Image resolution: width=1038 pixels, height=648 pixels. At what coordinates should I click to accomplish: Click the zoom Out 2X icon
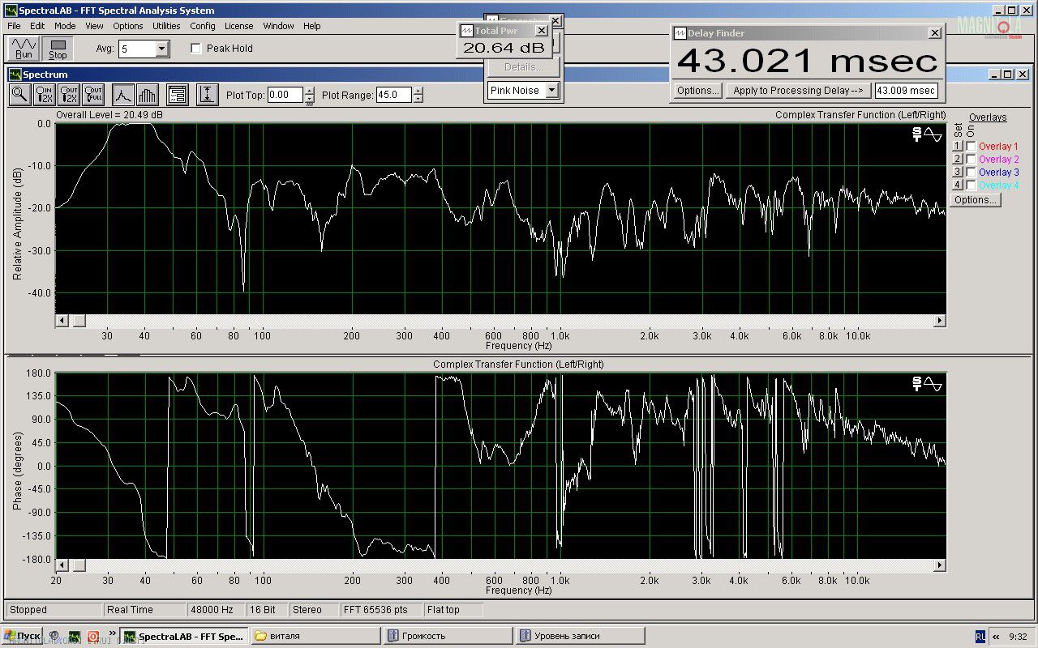tap(69, 95)
